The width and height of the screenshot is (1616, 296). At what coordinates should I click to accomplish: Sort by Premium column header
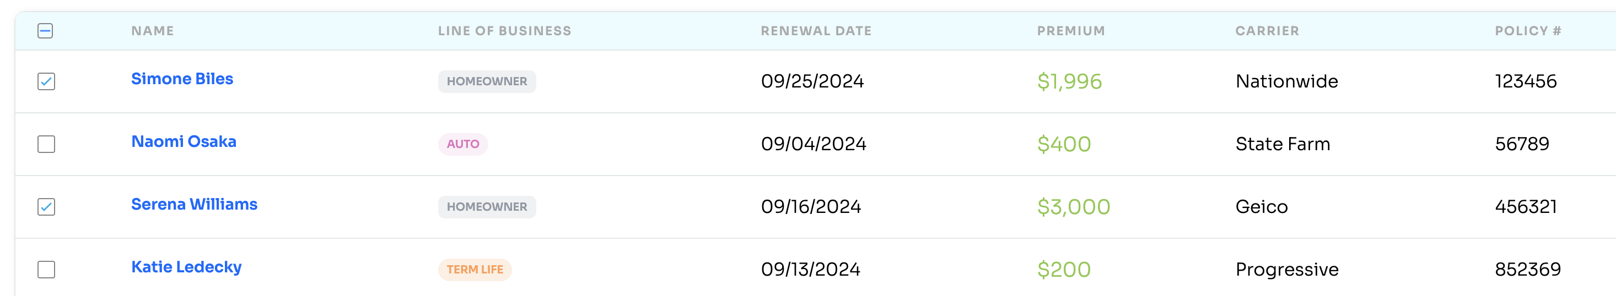[x=1071, y=31]
